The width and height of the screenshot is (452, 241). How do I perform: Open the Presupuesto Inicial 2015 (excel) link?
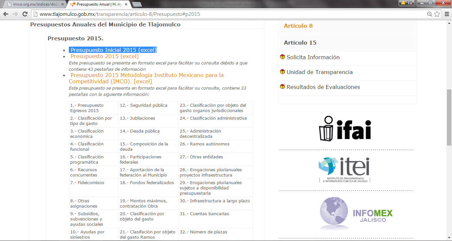click(x=113, y=50)
